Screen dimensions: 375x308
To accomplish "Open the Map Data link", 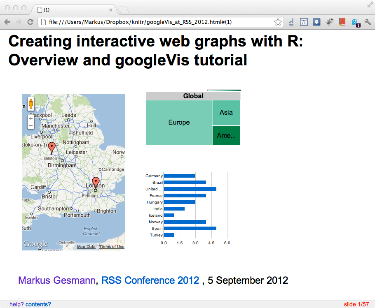I will click(x=86, y=246).
